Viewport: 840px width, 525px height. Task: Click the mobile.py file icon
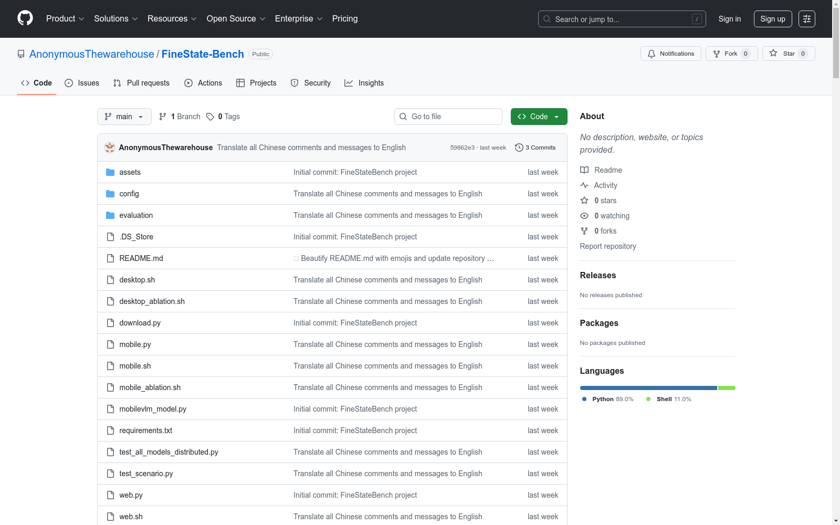[110, 344]
